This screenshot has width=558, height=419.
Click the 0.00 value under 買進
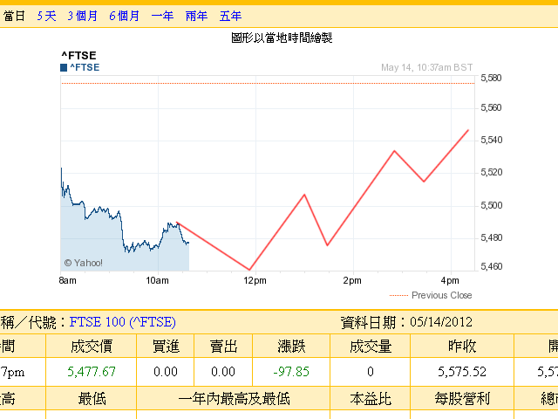(166, 372)
